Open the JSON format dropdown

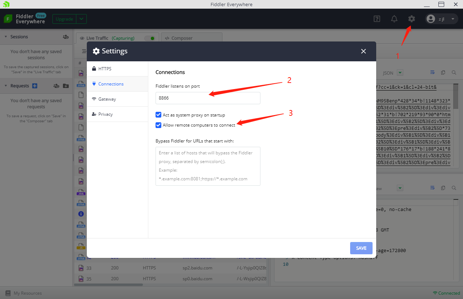(400, 72)
